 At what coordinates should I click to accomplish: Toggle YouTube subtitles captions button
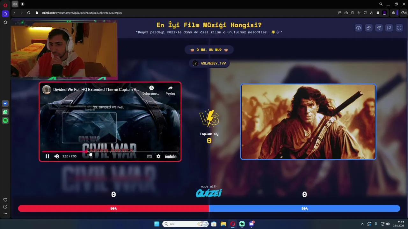click(x=149, y=156)
